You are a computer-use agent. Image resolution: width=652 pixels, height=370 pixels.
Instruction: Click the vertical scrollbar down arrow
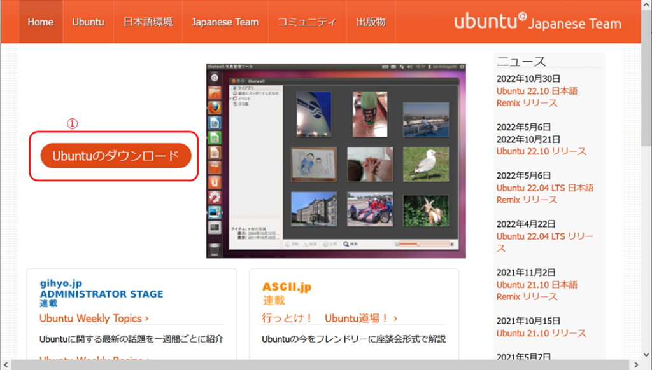(646, 355)
